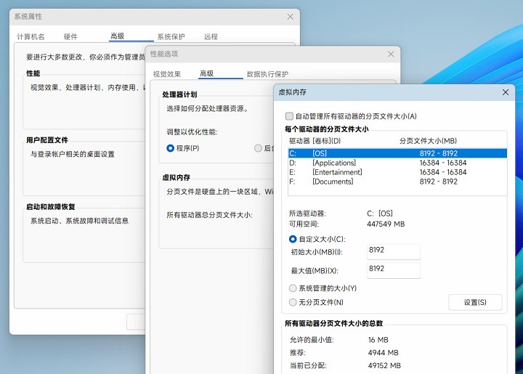Screen dimensions: 523x374
Task: Close the 虚拟内存 dialog
Action: click(506, 93)
